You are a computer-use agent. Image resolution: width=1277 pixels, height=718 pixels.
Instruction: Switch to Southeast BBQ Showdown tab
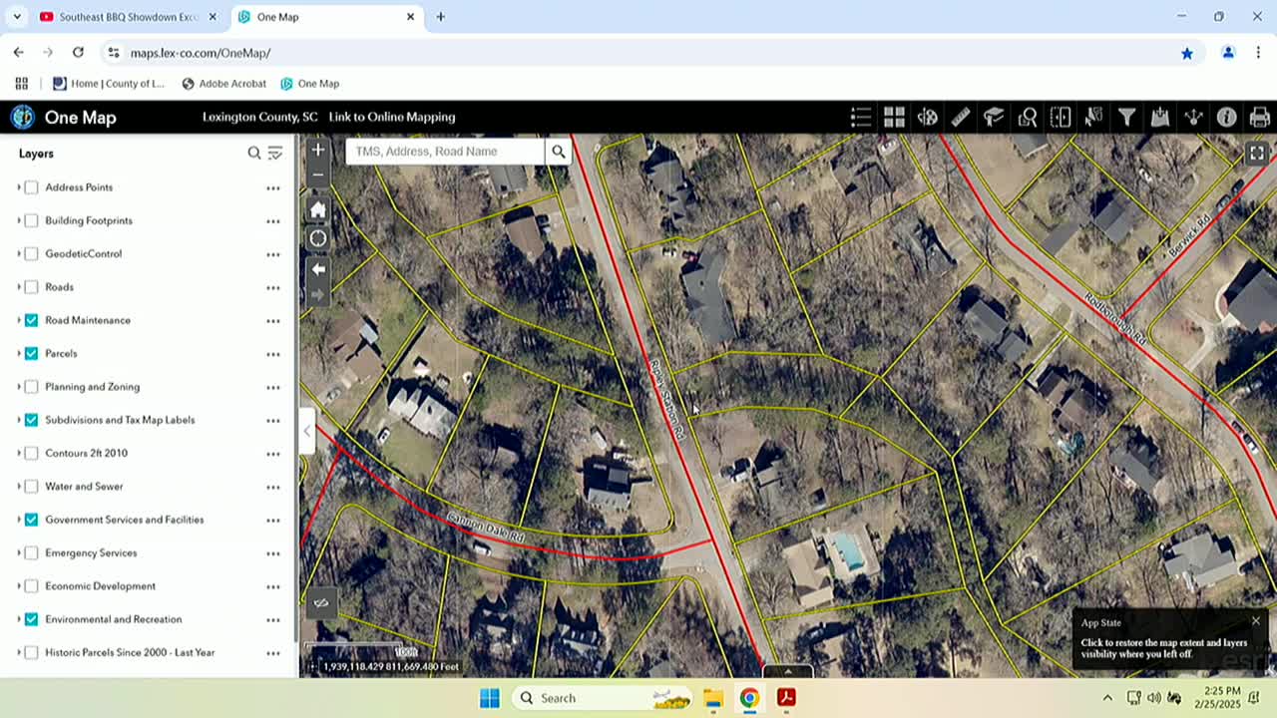pos(128,17)
